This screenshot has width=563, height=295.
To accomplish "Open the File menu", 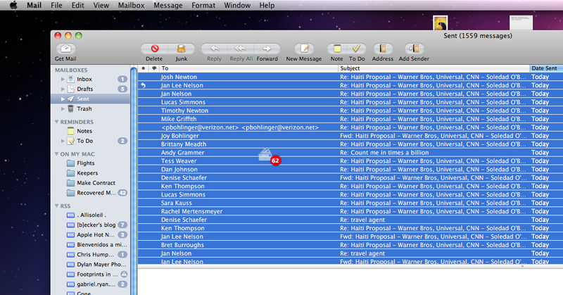I will (x=56, y=6).
